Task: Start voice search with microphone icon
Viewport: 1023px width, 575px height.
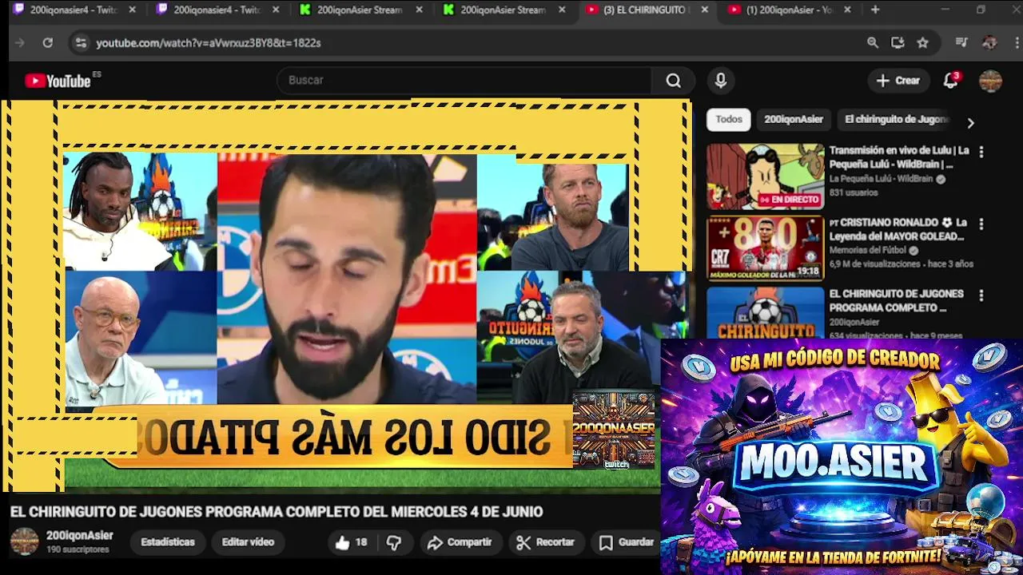Action: [x=720, y=81]
